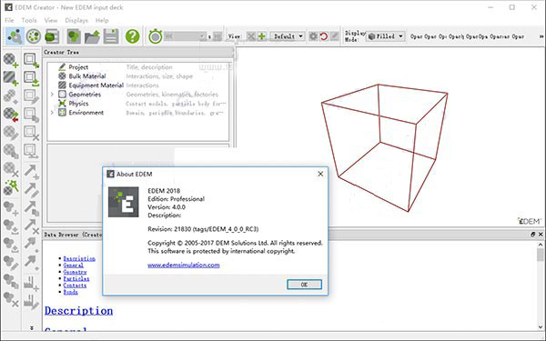Screen dimensions: 546x341
Task: Click the delete particle cluster X icon
Action: point(11,299)
